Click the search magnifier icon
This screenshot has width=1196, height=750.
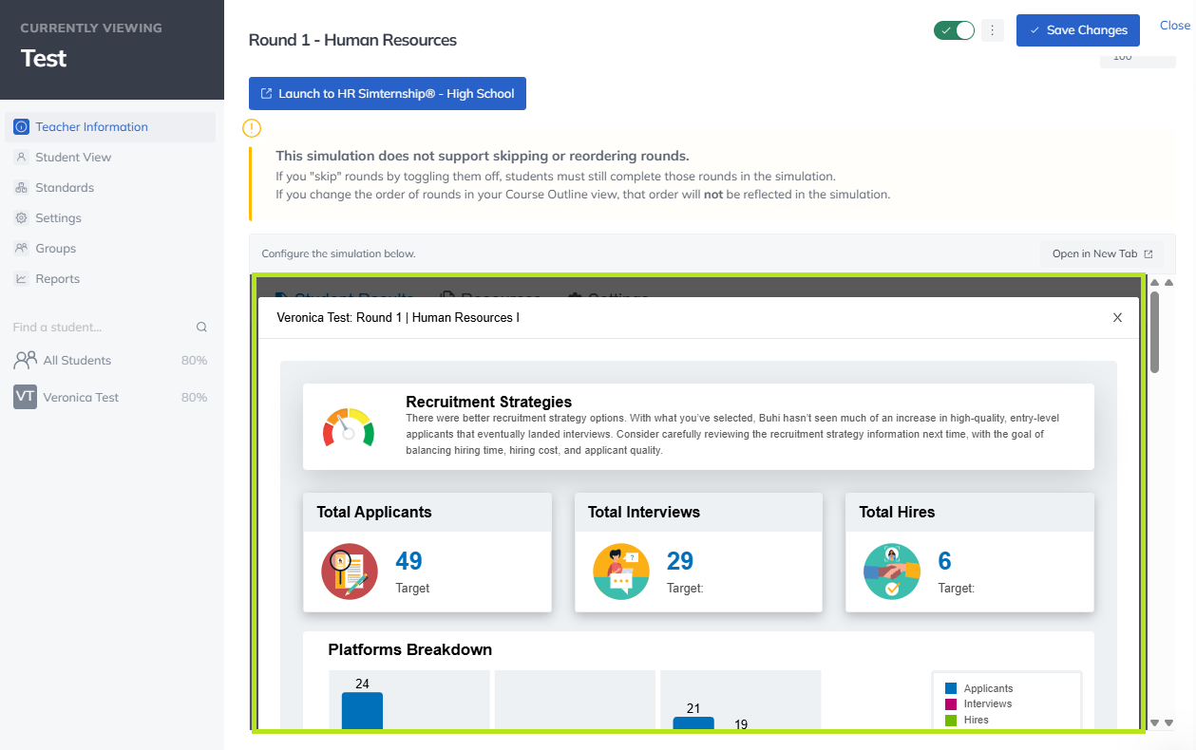click(201, 328)
